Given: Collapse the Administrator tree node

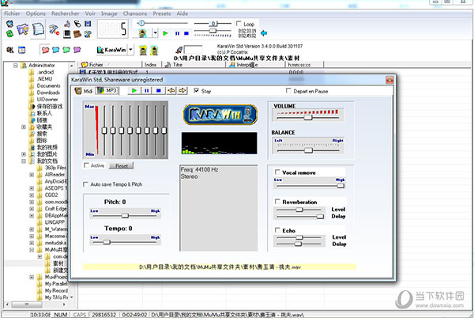Looking at the screenshot, I should point(16,65).
